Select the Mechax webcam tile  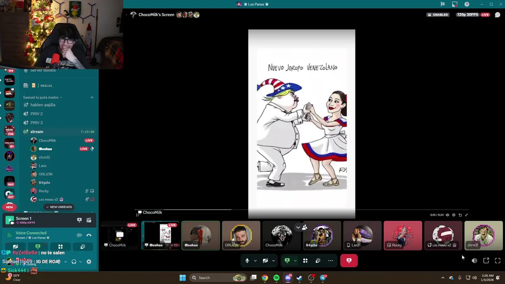(200, 235)
